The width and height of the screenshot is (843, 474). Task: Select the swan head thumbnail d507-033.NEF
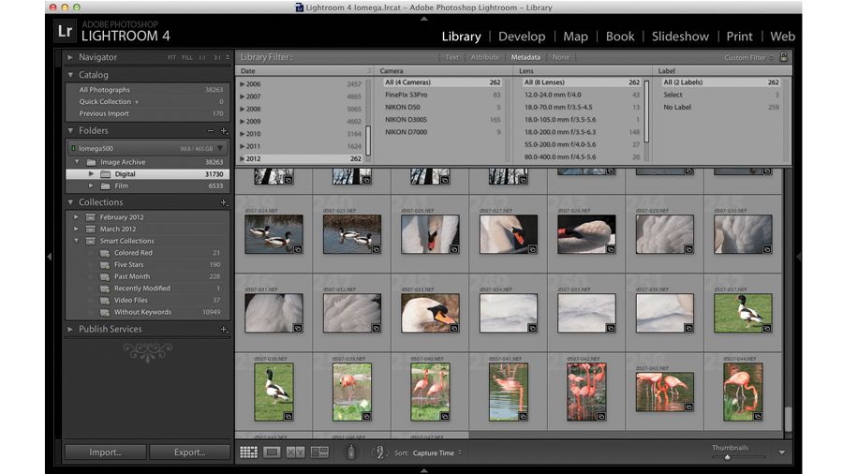(430, 313)
